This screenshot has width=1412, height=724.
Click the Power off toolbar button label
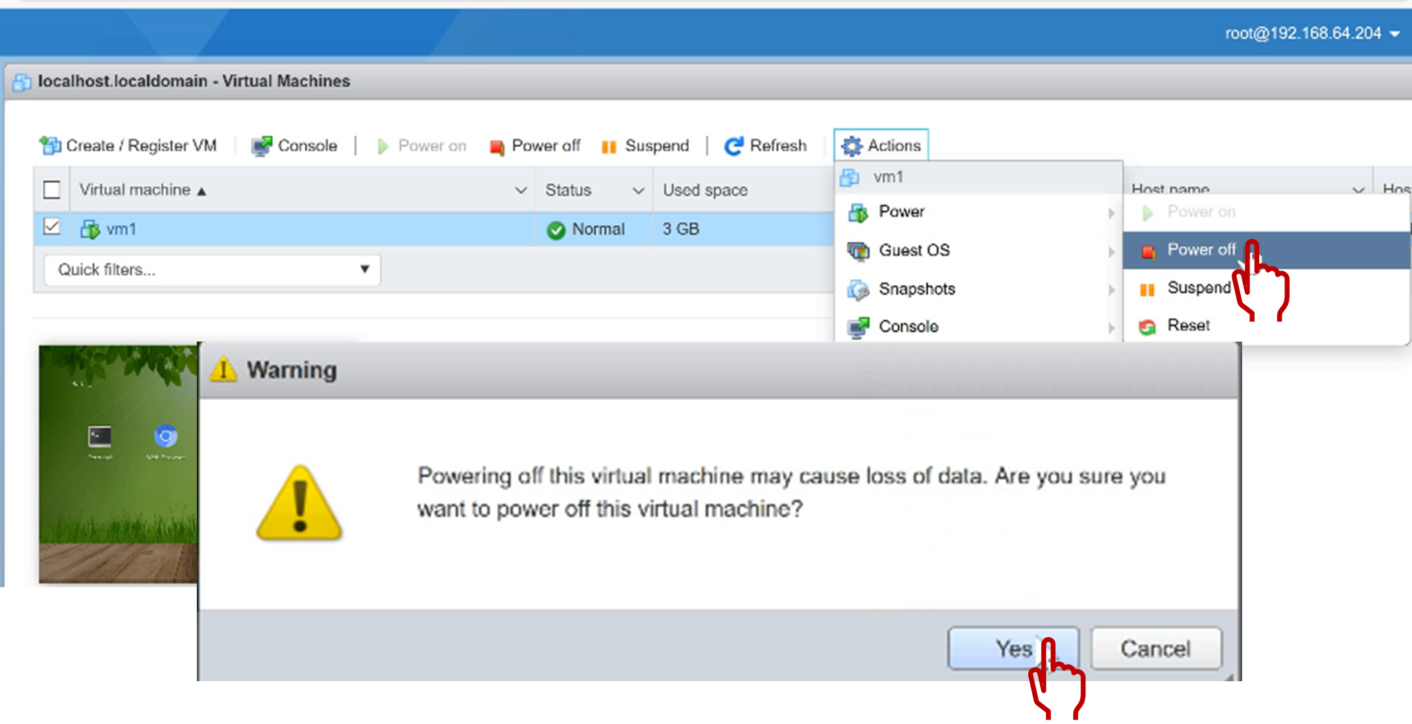[546, 145]
